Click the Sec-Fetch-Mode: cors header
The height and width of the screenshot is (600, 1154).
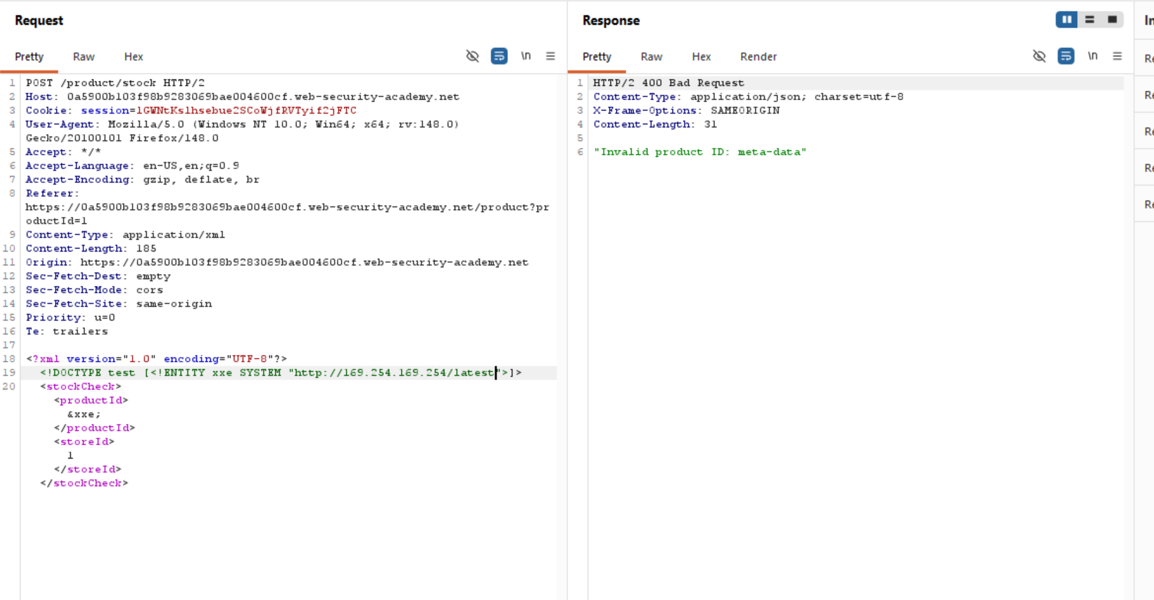pos(94,290)
